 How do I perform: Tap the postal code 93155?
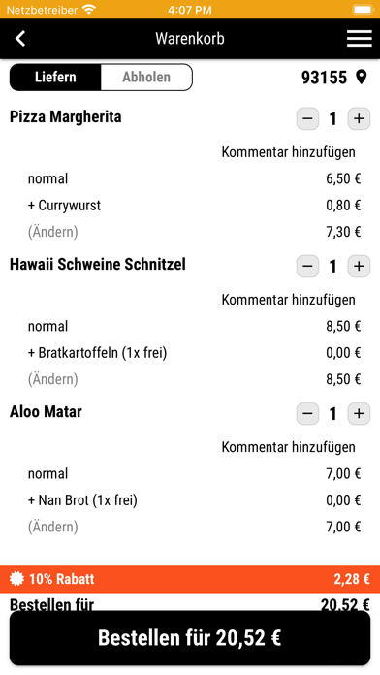point(324,78)
